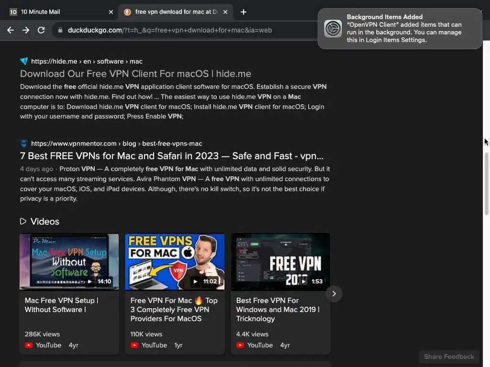
Task: Play the FREE VPNS FOR MAC video thumbnail
Action: 175,262
